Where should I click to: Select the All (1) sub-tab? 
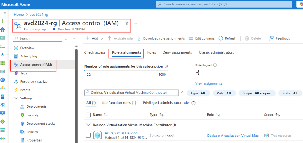91,103
